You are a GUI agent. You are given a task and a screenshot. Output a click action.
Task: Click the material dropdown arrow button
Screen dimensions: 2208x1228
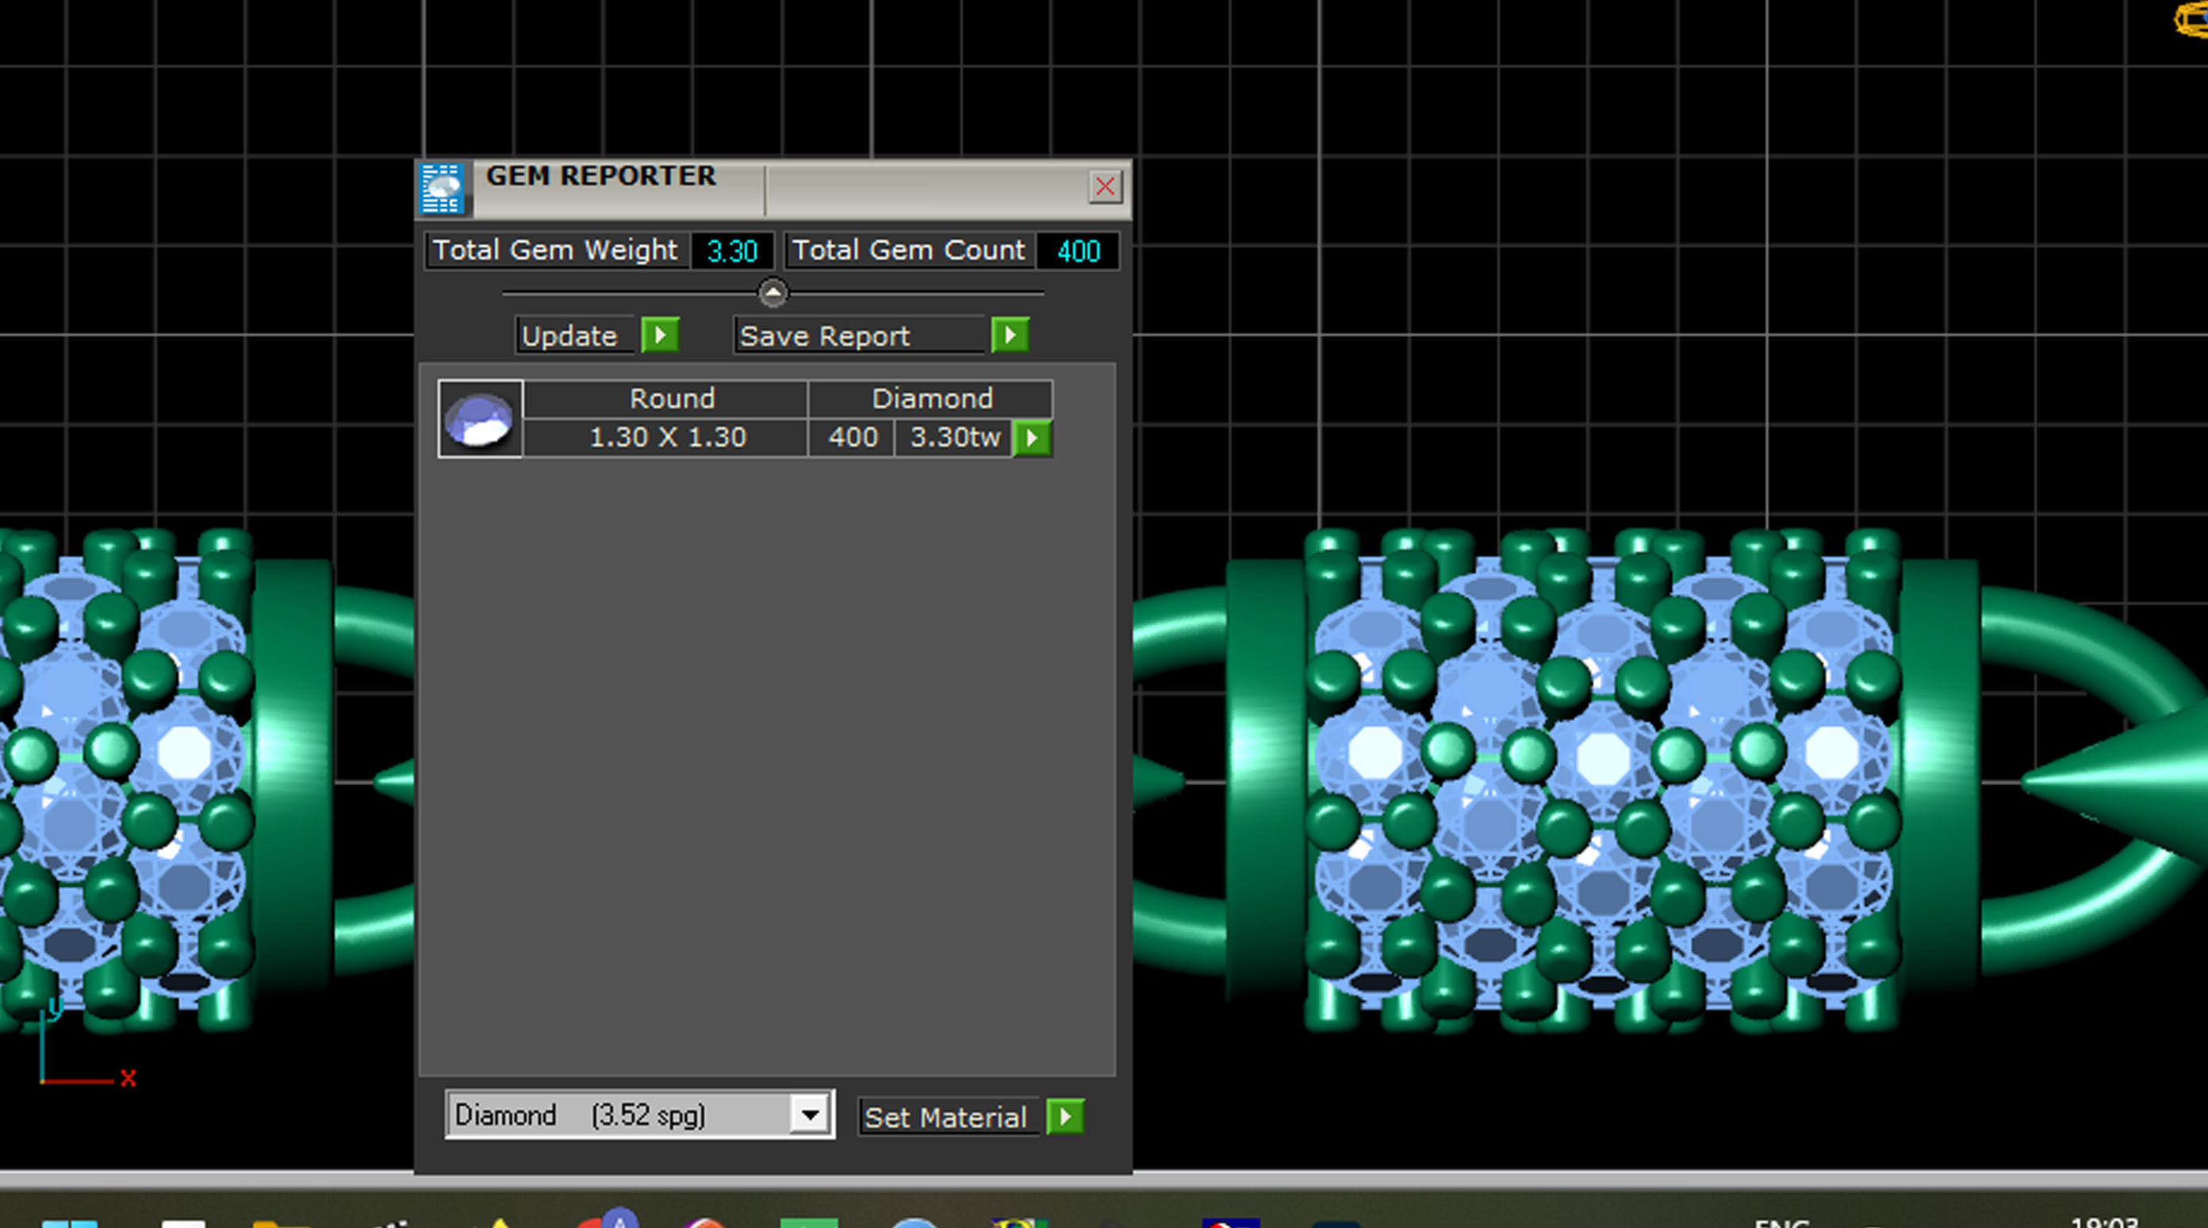tap(809, 1115)
